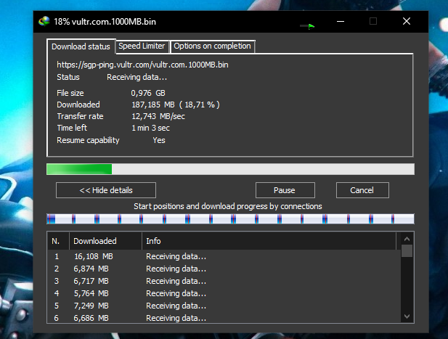Image resolution: width=448 pixels, height=339 pixels.
Task: Minimize the download dialog window
Action: click(341, 22)
